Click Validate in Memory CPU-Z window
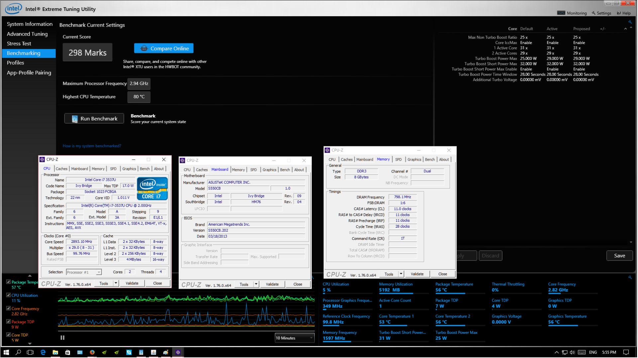The image size is (638, 358). click(x=417, y=274)
